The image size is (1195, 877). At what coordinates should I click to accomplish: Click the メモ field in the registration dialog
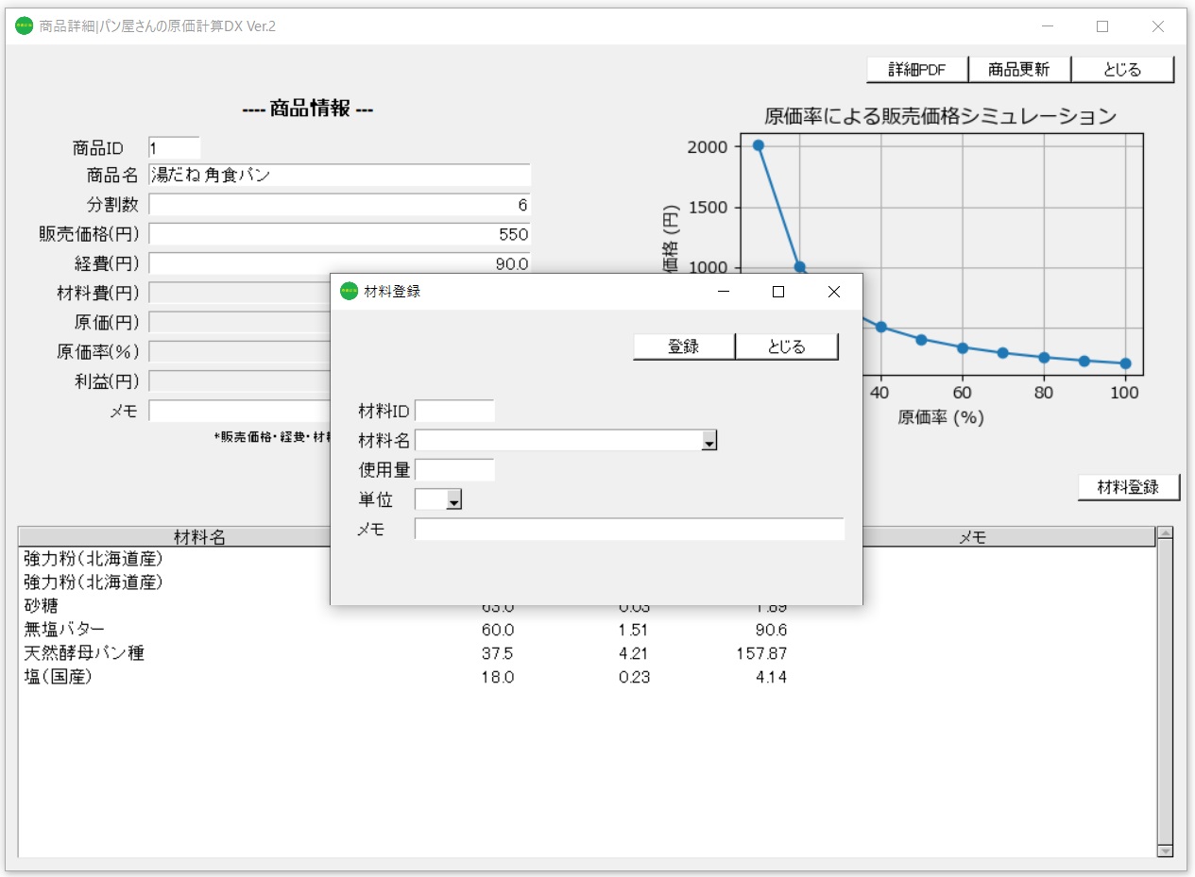(627, 529)
